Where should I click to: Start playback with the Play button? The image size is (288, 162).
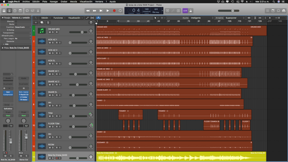(x=108, y=11)
